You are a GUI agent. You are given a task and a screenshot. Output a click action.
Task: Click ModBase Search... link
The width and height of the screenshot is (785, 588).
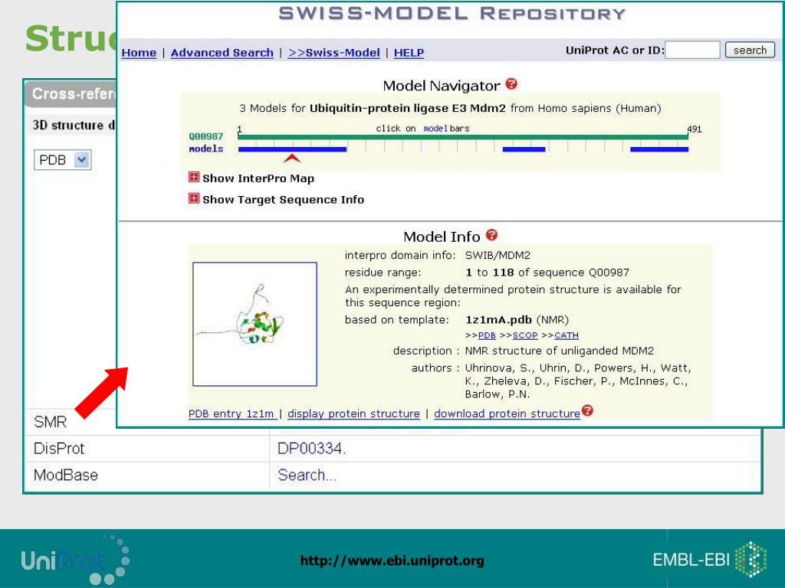pyautogui.click(x=307, y=475)
